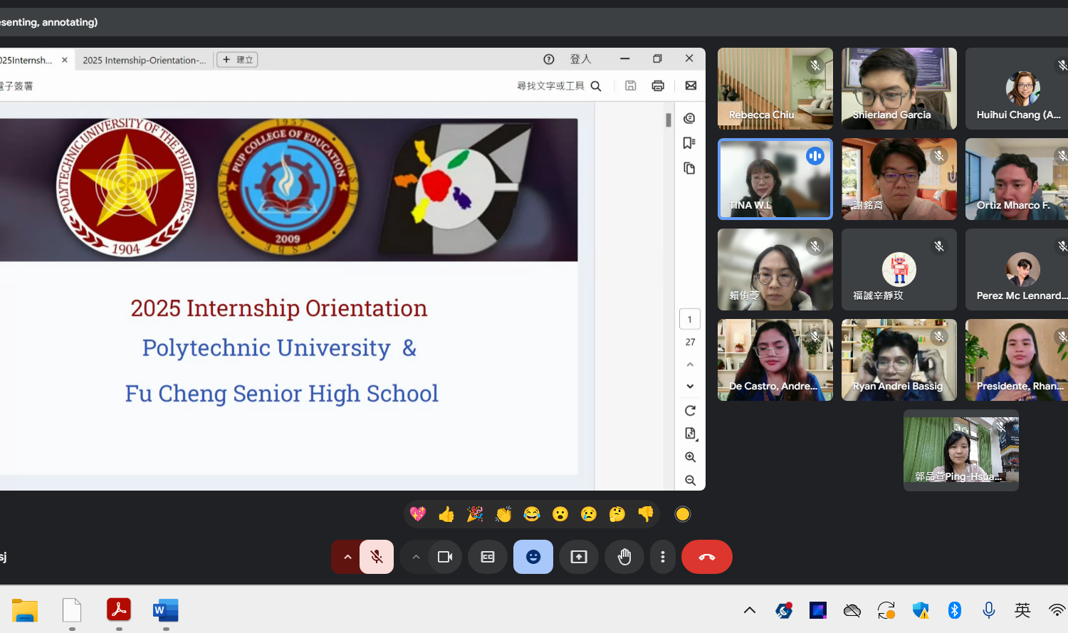Zoom out of the PDF
The width and height of the screenshot is (1068, 633).
click(690, 481)
